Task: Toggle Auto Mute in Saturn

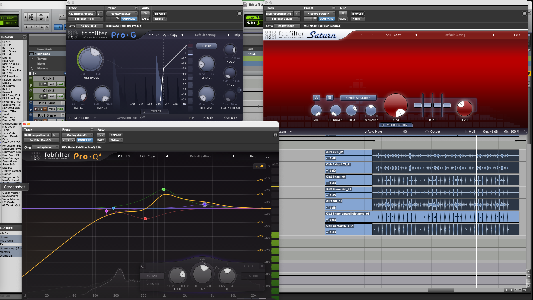Action: tap(373, 131)
